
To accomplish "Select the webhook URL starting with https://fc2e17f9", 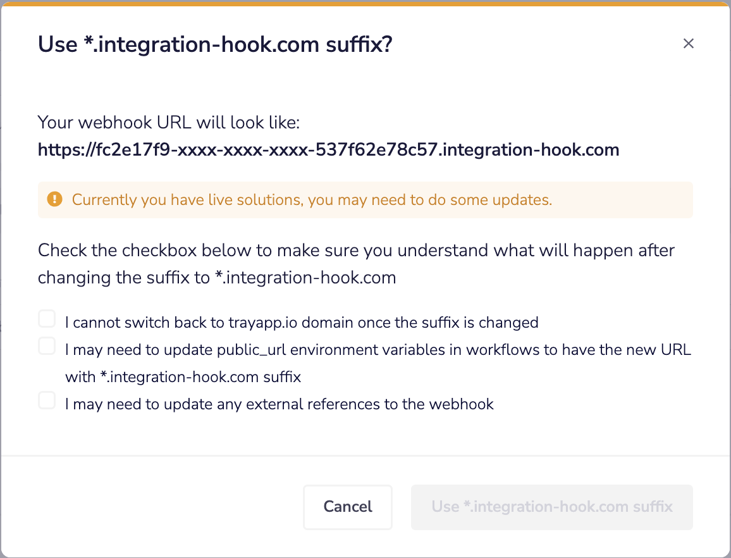I will [x=328, y=150].
